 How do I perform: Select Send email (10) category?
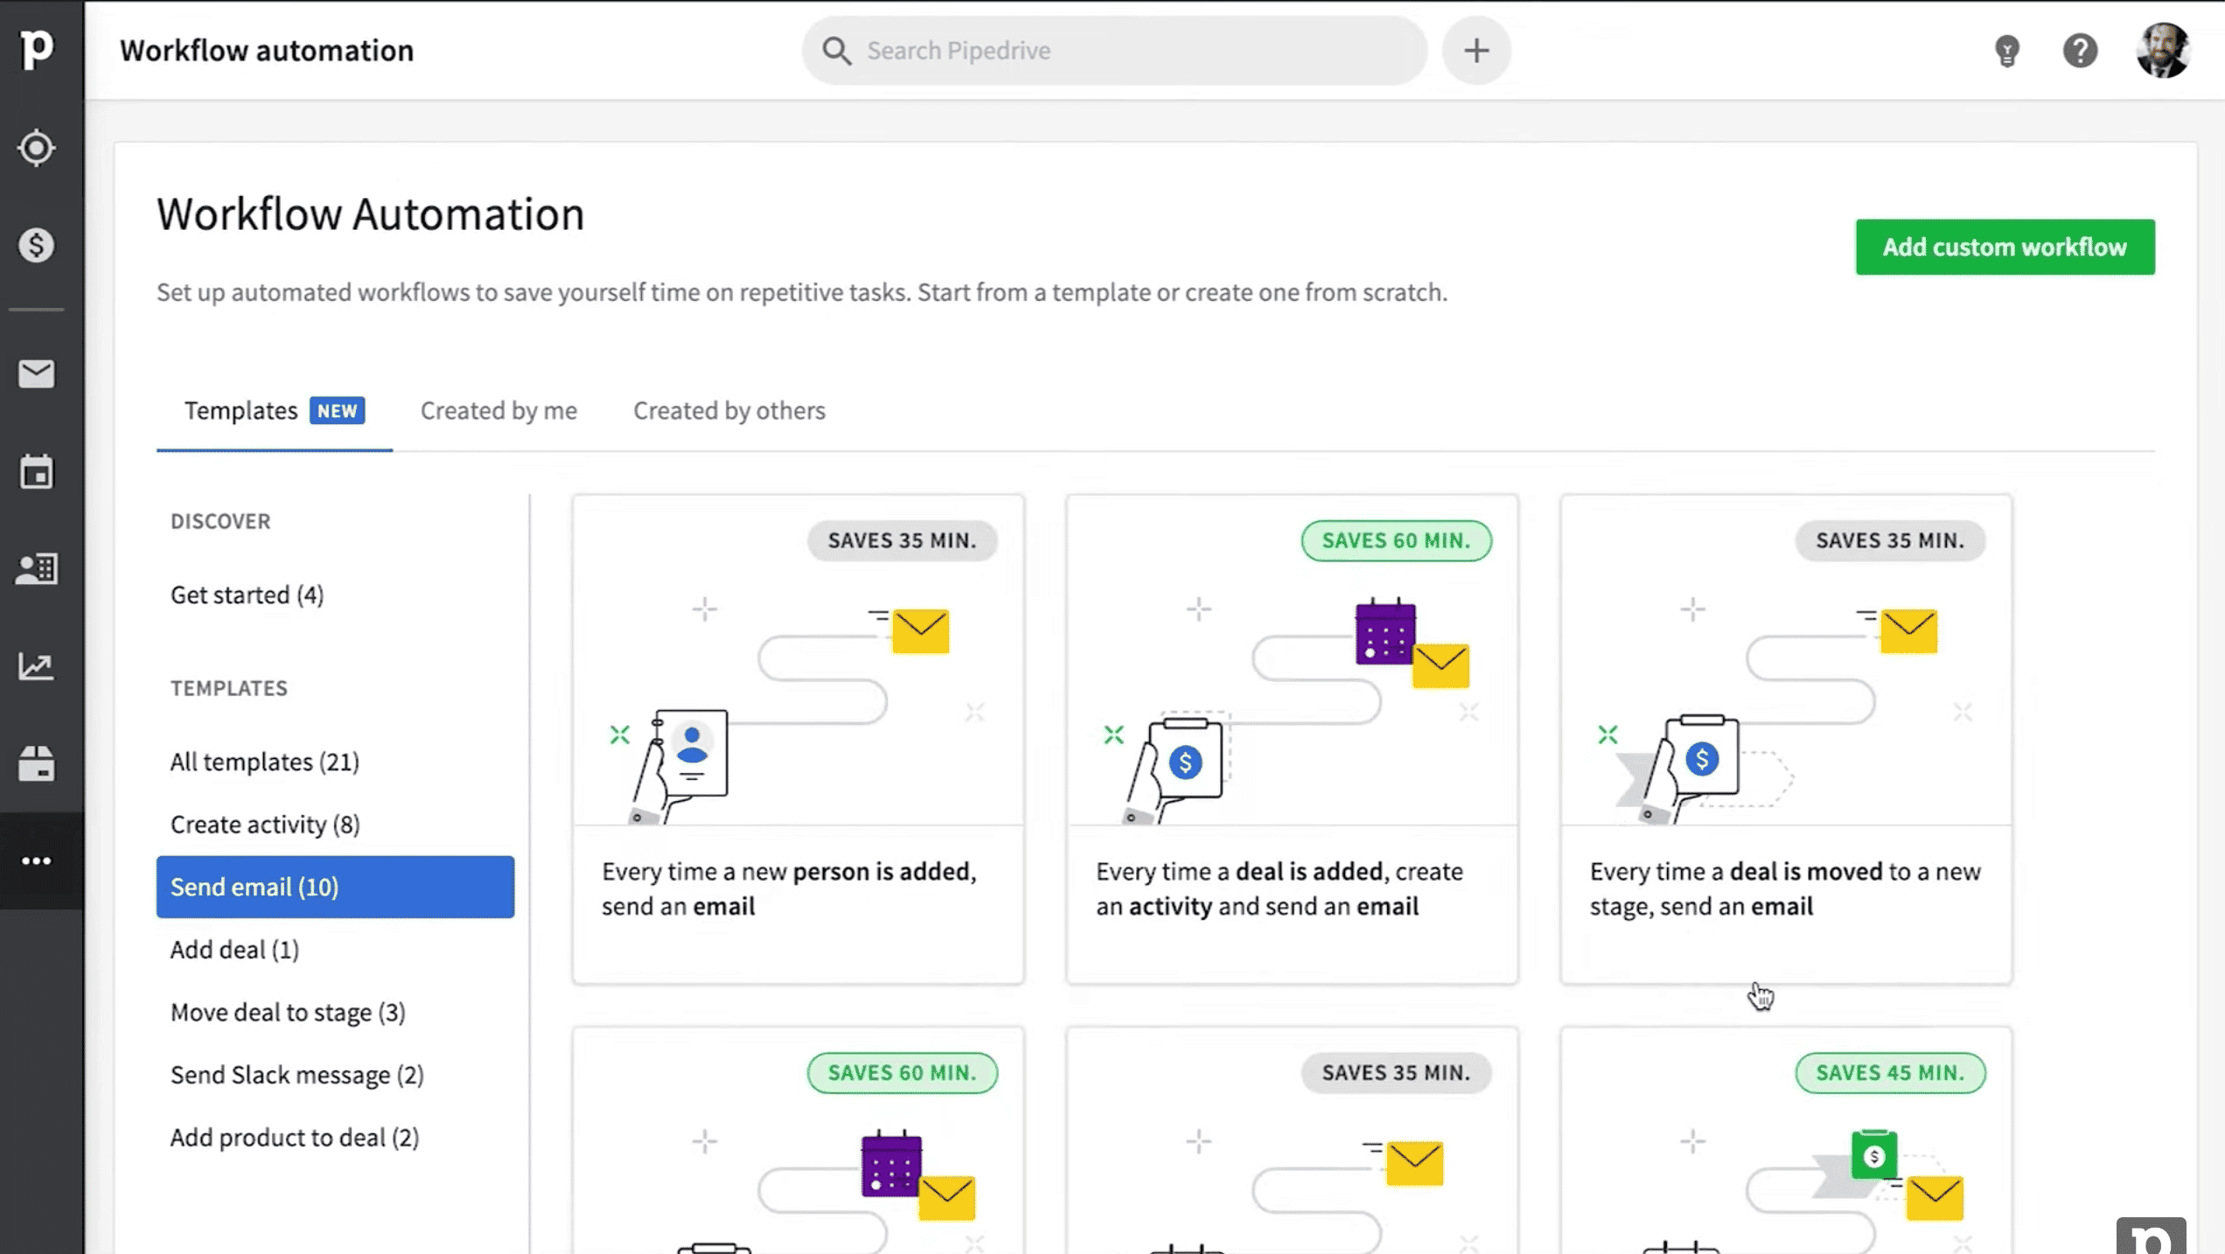(x=335, y=887)
